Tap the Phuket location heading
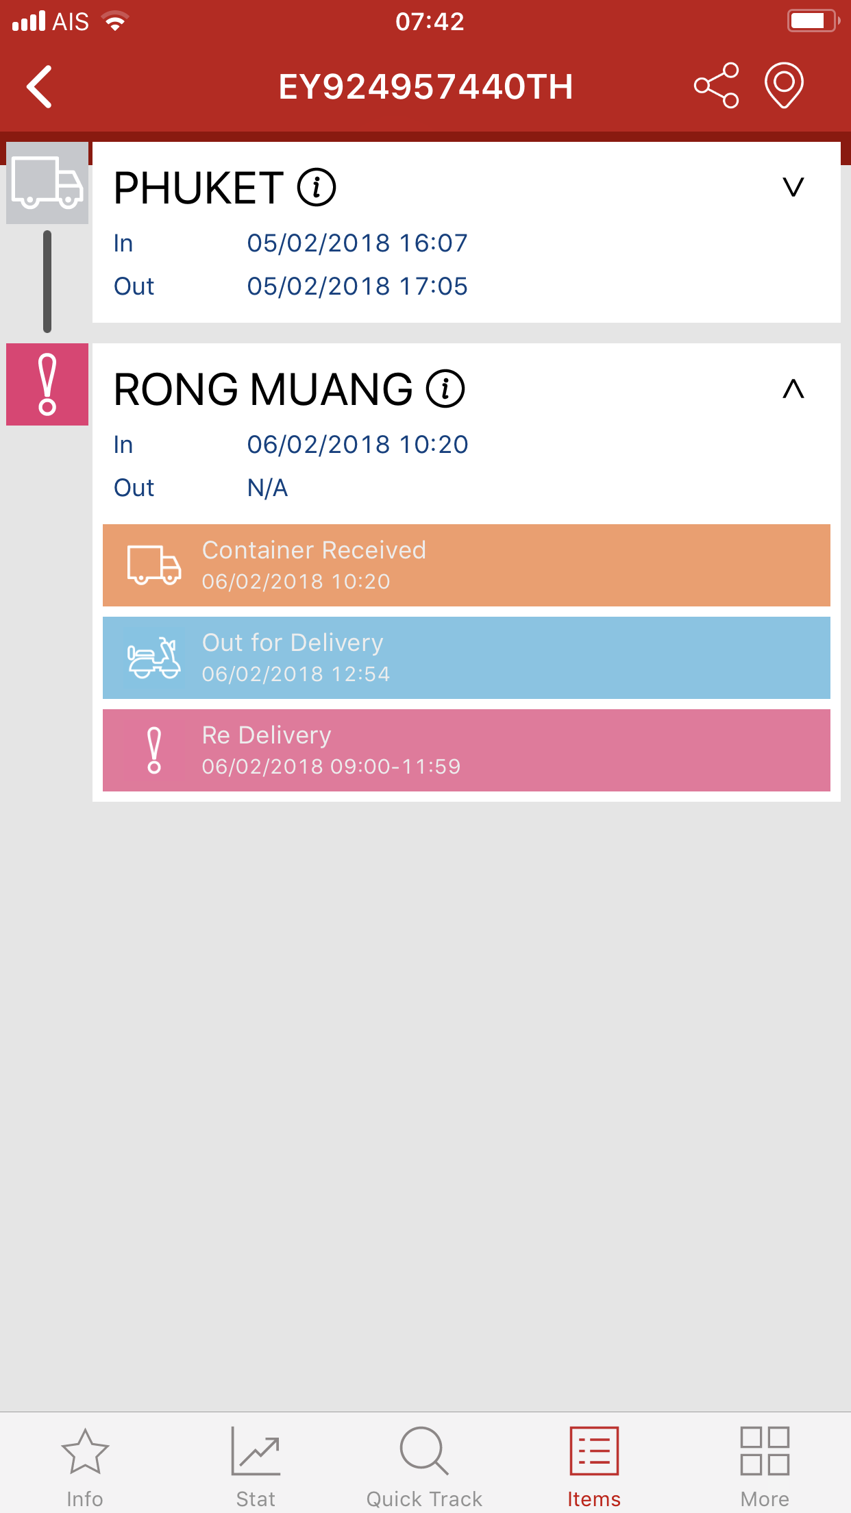 198,188
